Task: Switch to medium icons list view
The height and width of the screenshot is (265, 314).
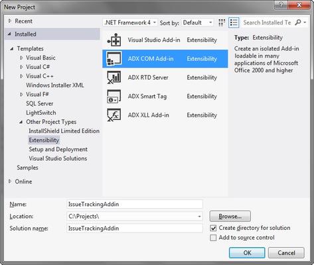Action: pyautogui.click(x=234, y=23)
